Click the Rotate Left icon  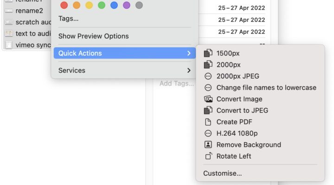click(x=209, y=156)
